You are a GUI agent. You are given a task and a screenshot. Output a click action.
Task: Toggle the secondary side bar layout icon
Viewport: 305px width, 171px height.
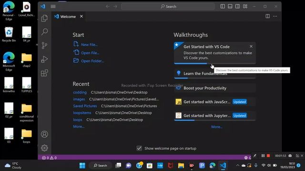tap(237, 6)
